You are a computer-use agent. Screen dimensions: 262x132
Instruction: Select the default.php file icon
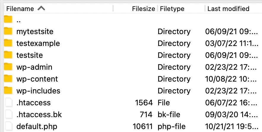(9, 126)
